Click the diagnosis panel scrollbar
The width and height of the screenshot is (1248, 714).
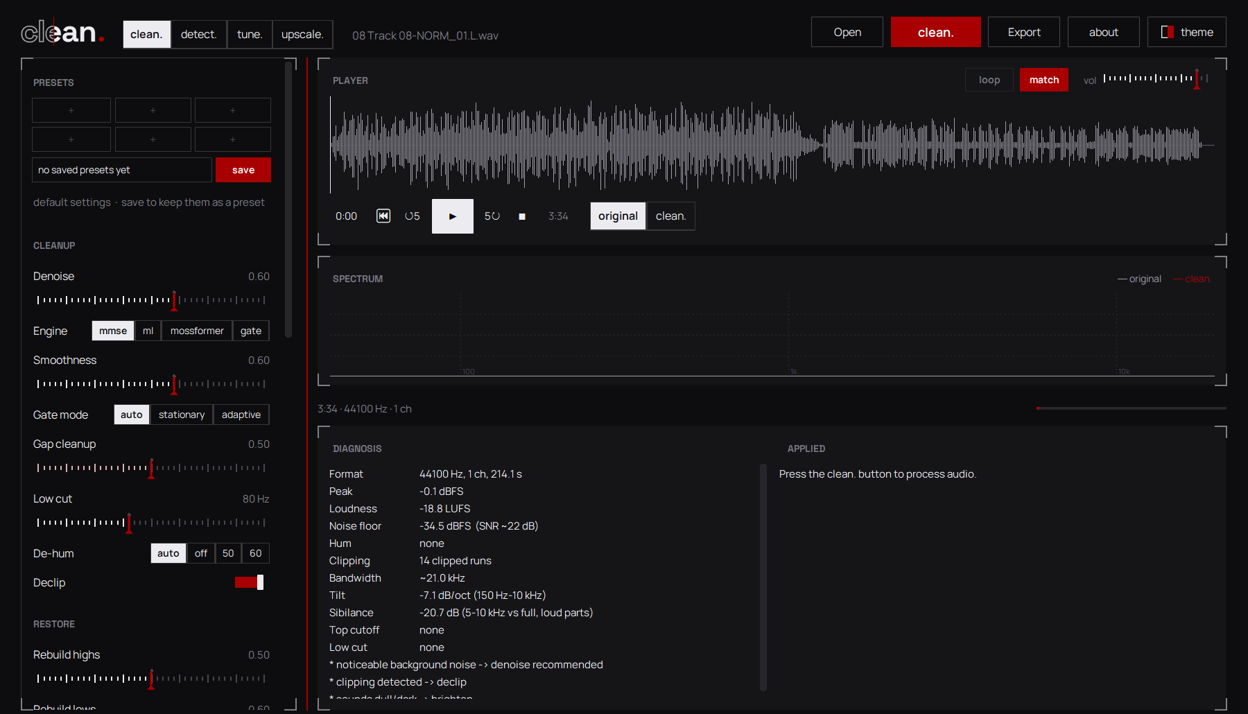point(763,577)
